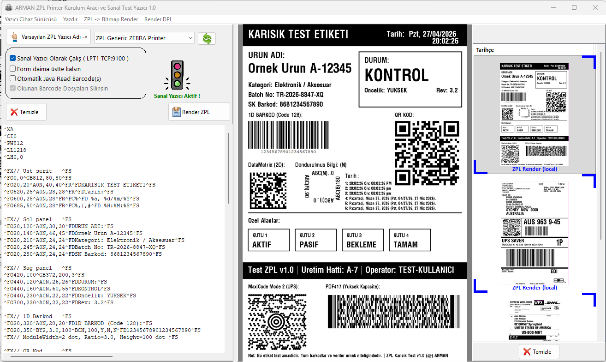This screenshot has height=362, width=606.
Task: Select the KARISIK TEST ETIKETI history thumbnail
Action: (535, 115)
